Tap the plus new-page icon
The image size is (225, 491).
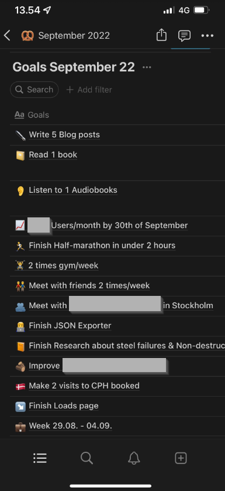click(181, 458)
